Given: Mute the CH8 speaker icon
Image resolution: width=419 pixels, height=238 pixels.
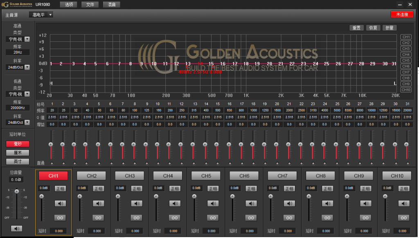Looking at the screenshot, I should (x=327, y=204).
